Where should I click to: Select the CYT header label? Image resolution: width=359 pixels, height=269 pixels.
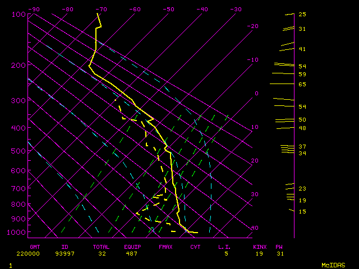(195, 247)
